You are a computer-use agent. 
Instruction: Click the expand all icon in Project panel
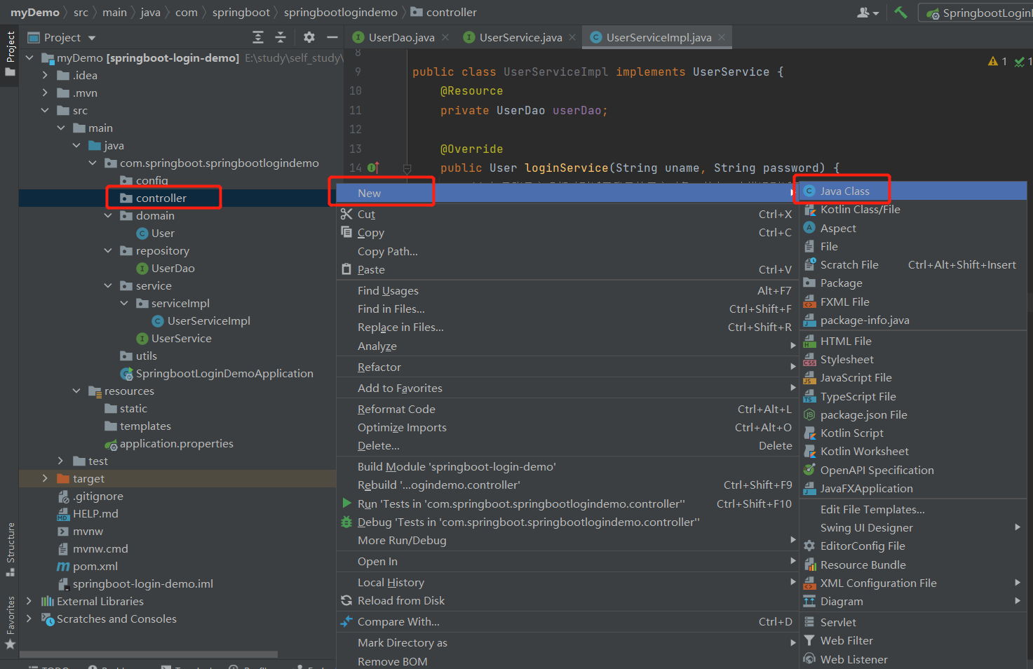click(x=258, y=37)
